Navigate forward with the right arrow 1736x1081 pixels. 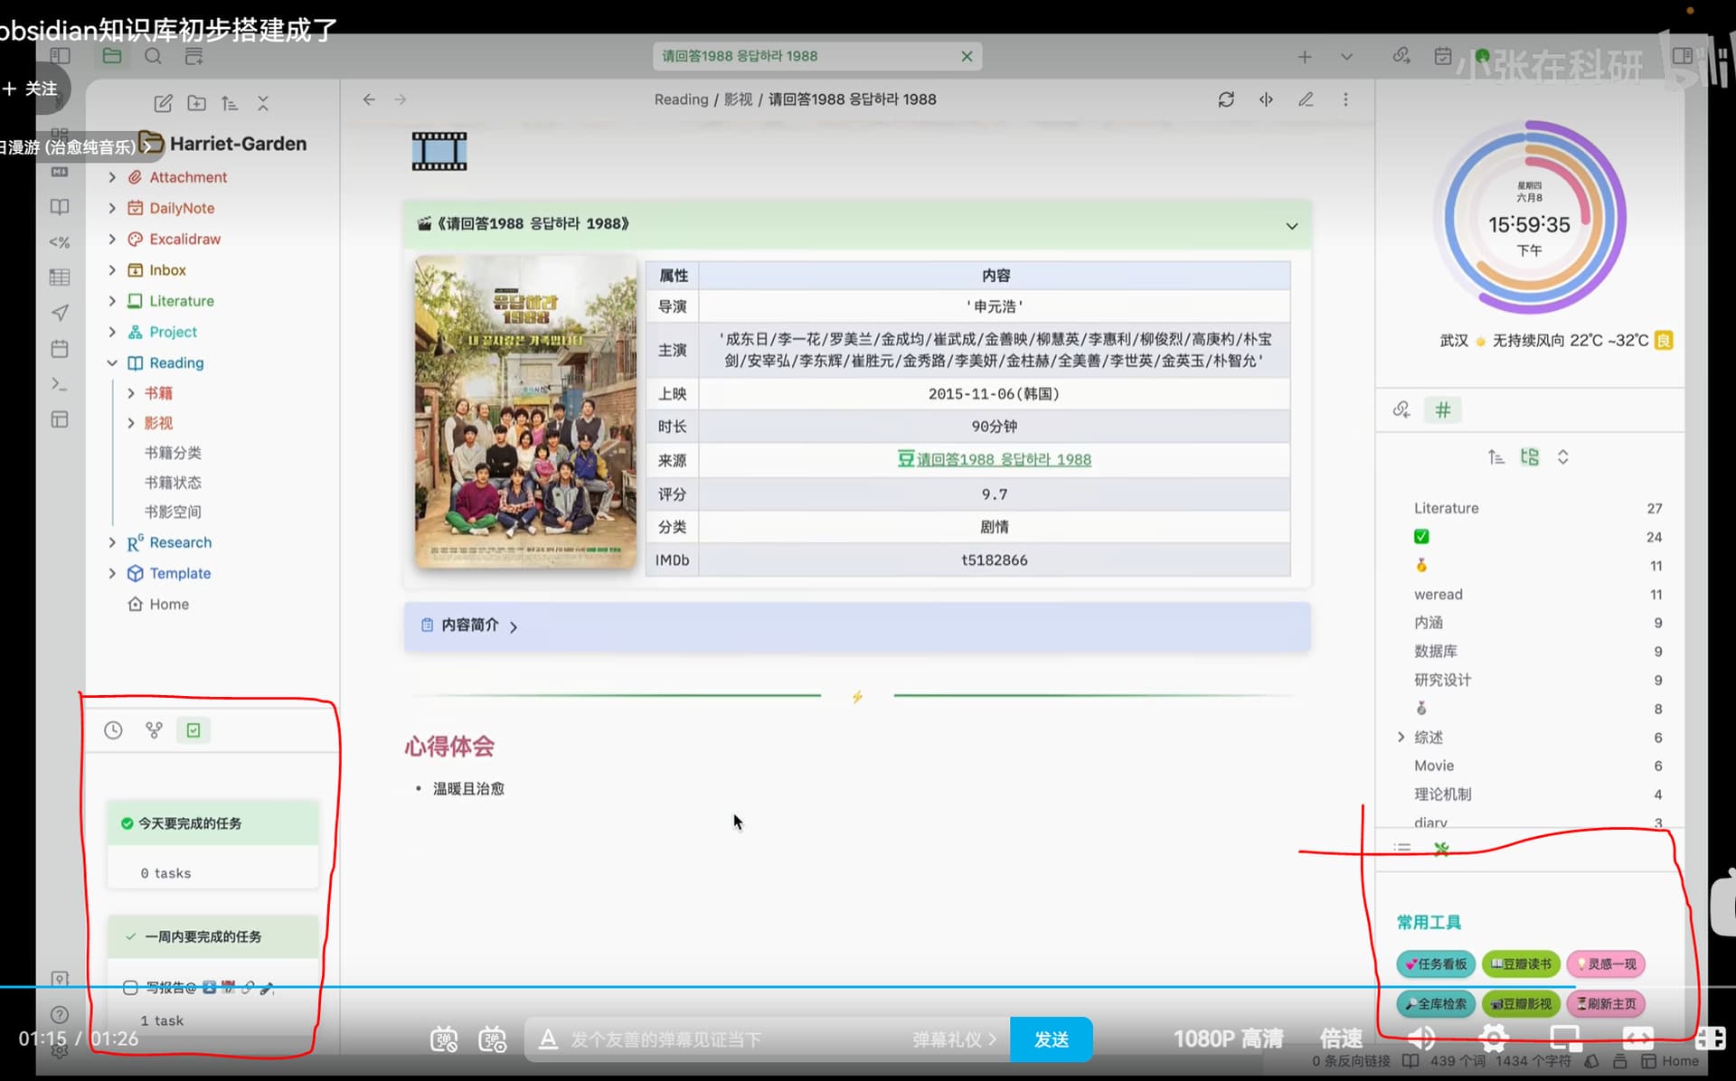(x=401, y=99)
